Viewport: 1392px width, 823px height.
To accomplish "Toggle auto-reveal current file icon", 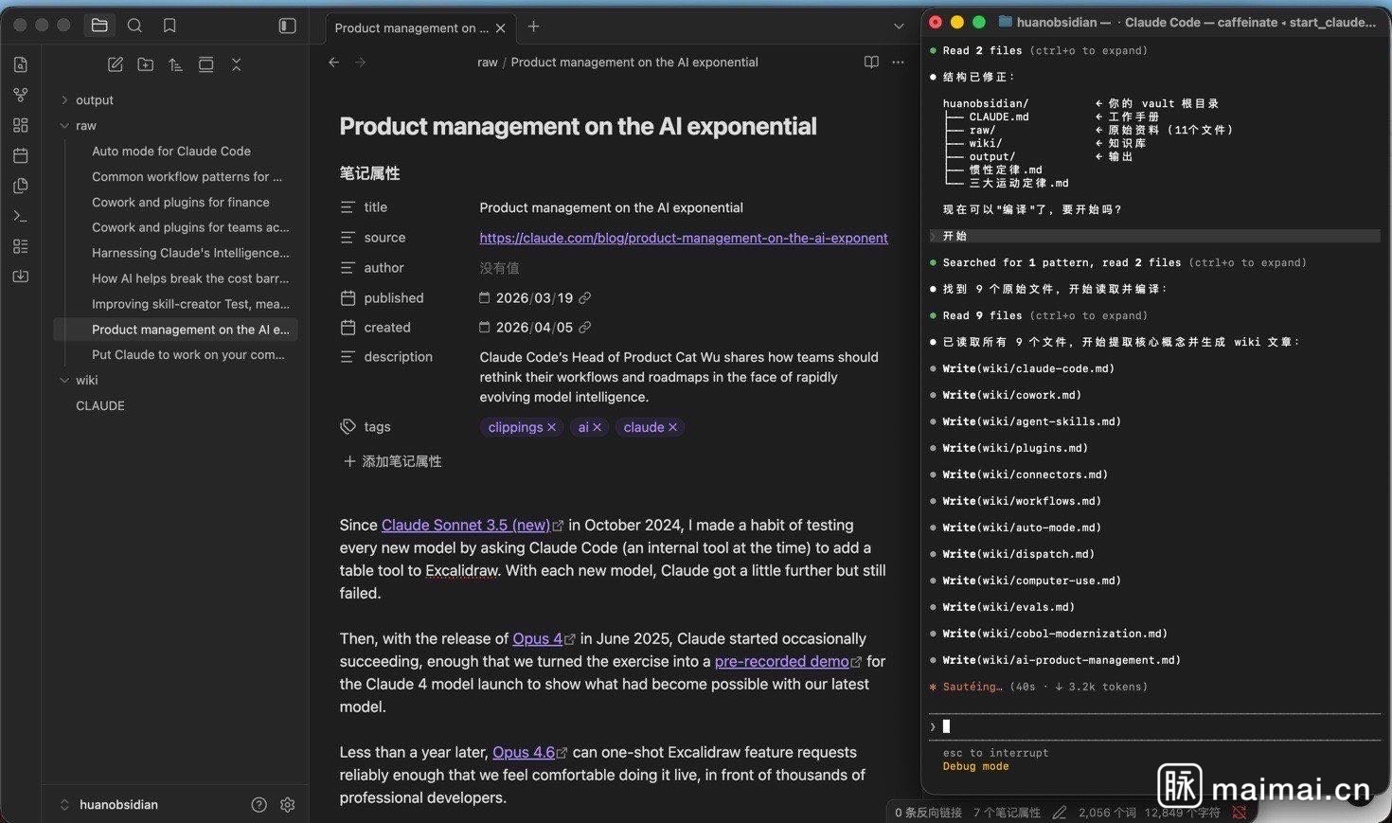I will point(205,64).
